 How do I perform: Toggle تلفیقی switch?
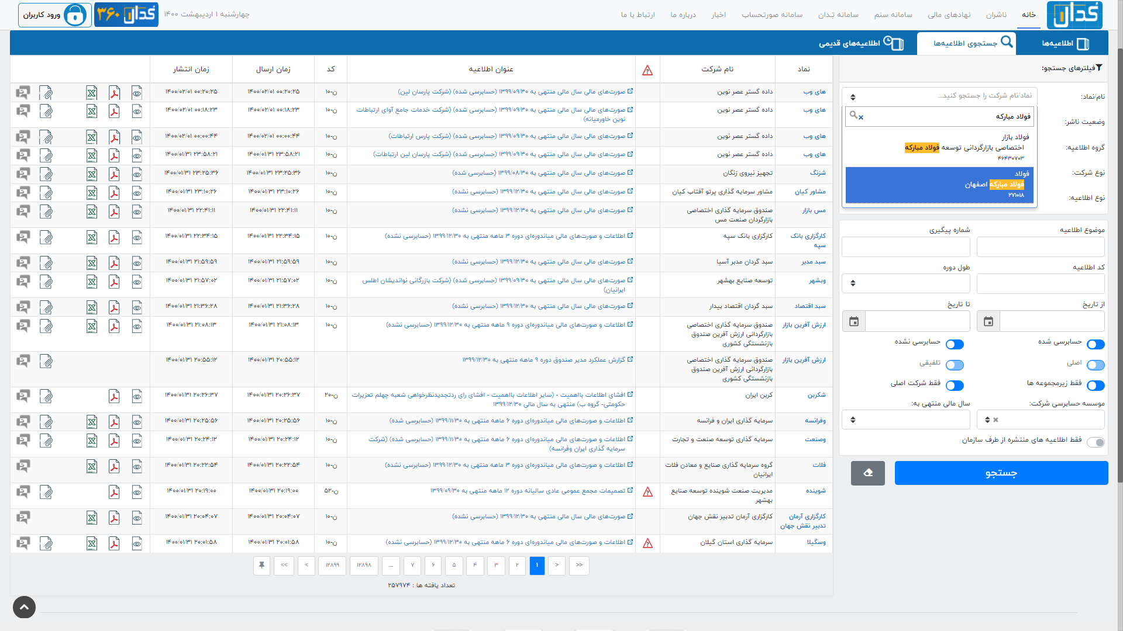click(955, 365)
